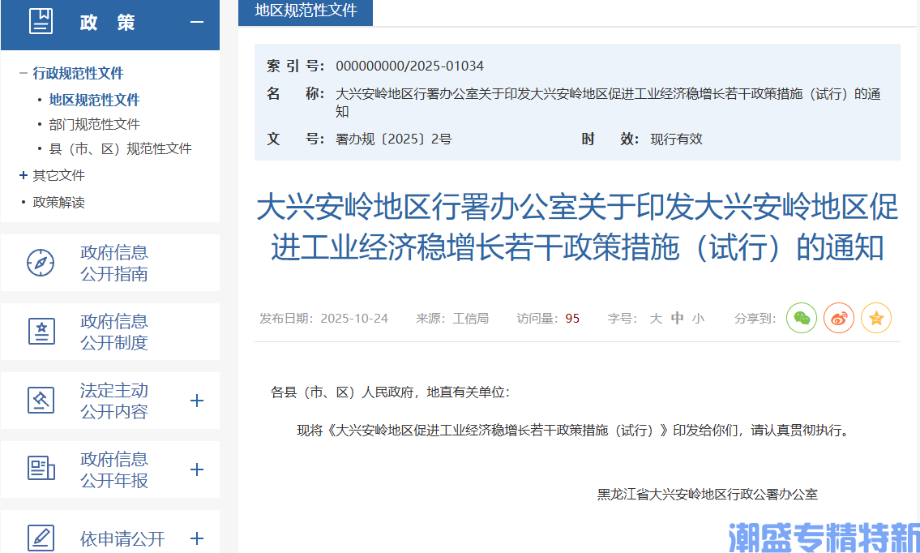Expand the 其它文件 section
Screen dimensions: 920x553
tap(22, 175)
